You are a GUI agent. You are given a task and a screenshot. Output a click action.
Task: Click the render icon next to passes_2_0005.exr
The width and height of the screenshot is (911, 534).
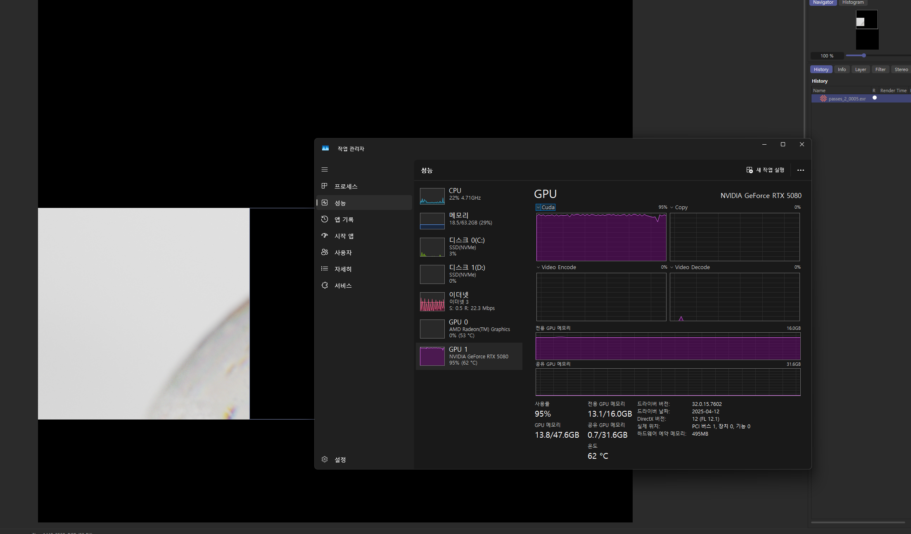[x=823, y=98]
